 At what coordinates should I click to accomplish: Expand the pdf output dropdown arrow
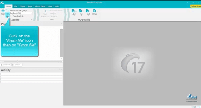click(x=88, y=16)
